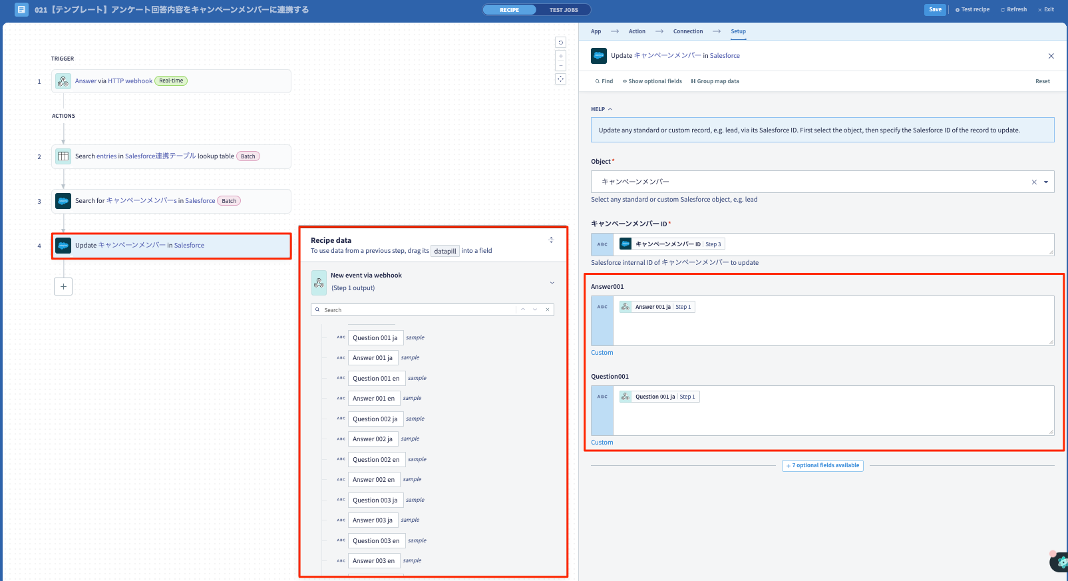Viewport: 1068px width, 581px height.
Task: Save the recipe
Action: [x=935, y=9]
